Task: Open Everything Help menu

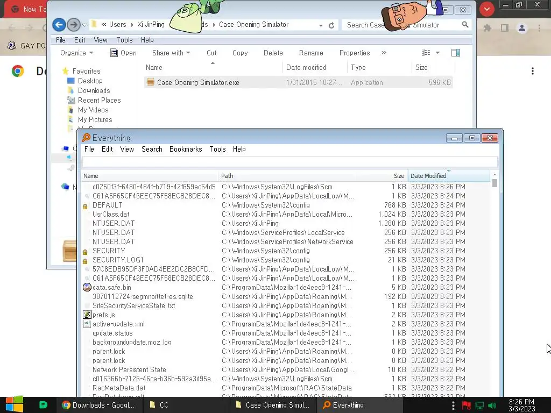Action: 239,149
